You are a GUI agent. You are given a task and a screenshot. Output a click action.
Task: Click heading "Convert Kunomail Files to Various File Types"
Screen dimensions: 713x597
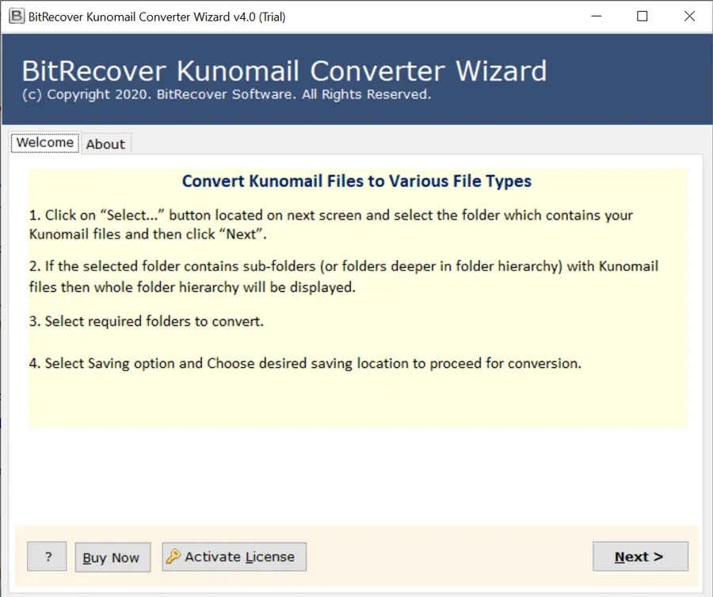tap(356, 181)
